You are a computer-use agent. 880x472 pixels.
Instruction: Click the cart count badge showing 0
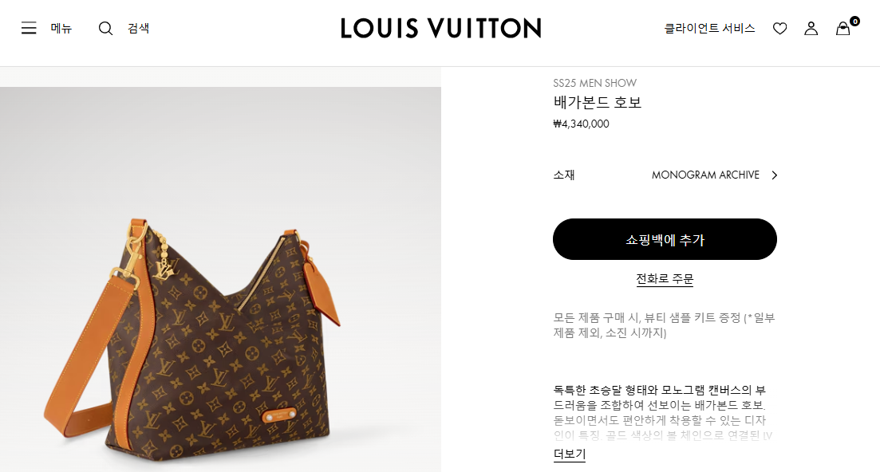click(x=854, y=22)
